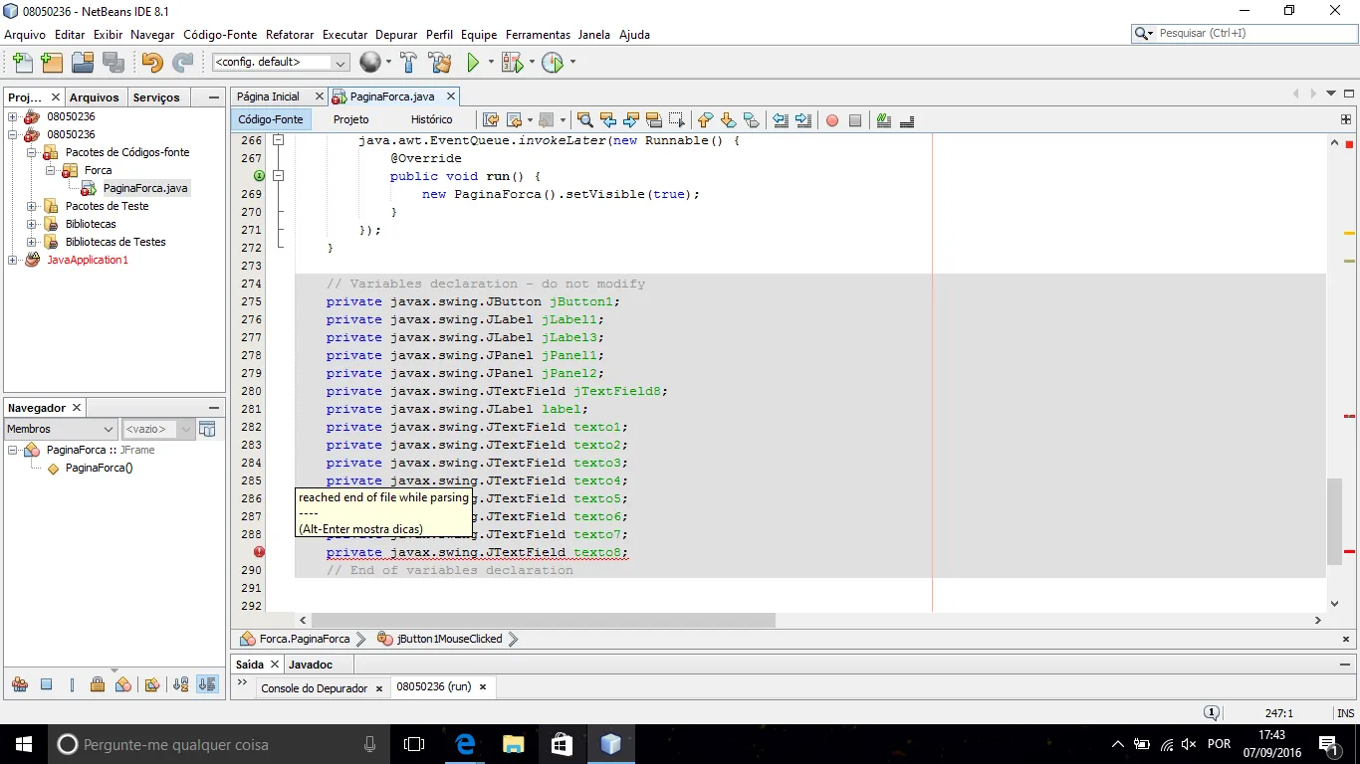Click the search field Pesquisar (Ctrl+I)

click(1248, 33)
